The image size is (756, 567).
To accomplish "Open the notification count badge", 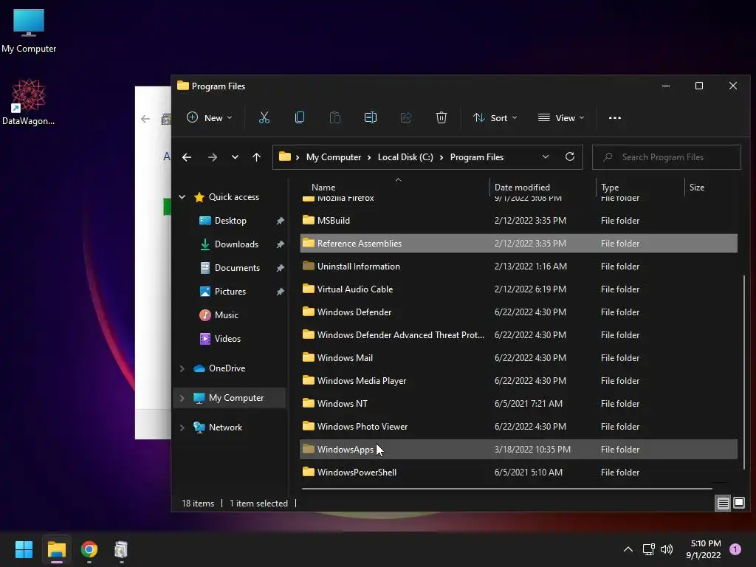I will click(735, 549).
